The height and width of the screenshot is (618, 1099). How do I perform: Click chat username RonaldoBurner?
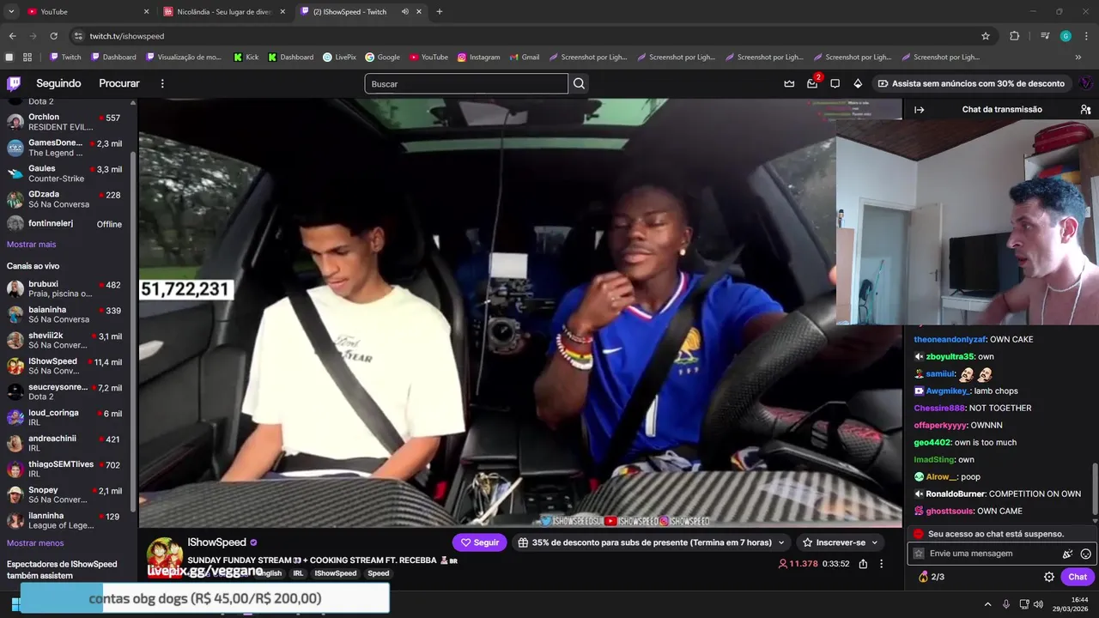point(956,494)
